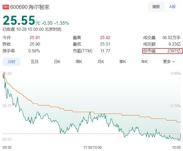Select the 成交量 36.02万手 value
Viewport: 183px width, 151px height.
click(171, 37)
